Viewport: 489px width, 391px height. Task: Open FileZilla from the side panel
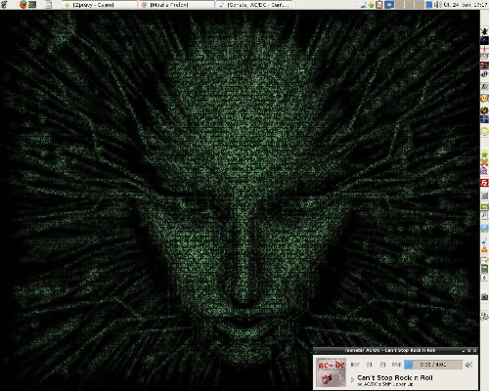(x=484, y=183)
